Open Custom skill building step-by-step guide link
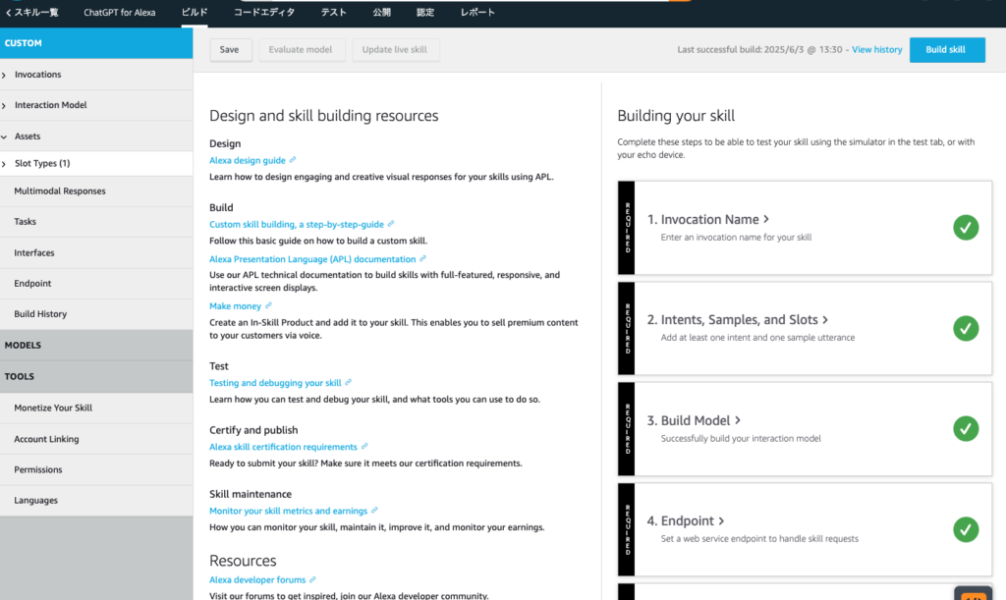1006x600 pixels. 297,224
